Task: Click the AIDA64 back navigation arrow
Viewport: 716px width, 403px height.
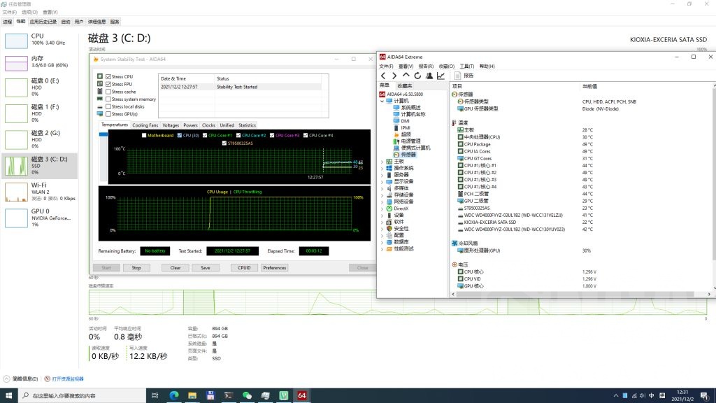Action: coord(383,76)
